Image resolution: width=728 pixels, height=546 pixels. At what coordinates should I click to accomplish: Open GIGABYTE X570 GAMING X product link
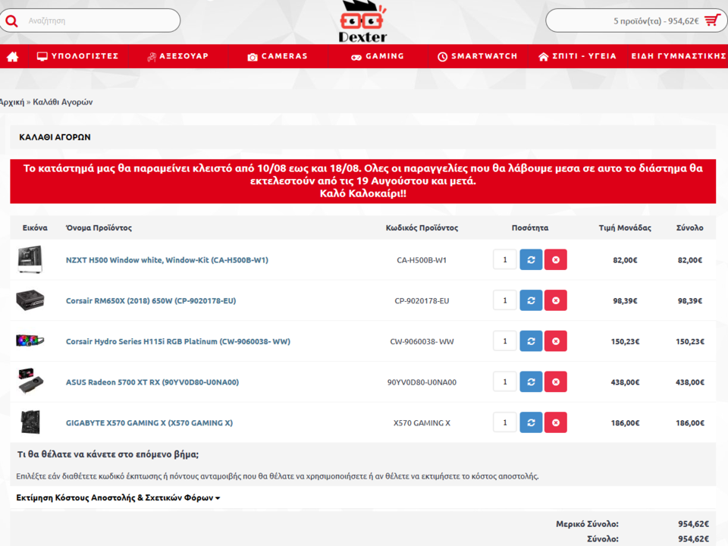tap(149, 423)
